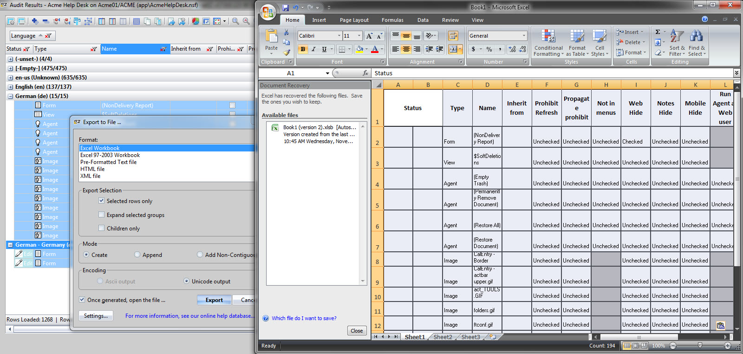Click the Font Color red A icon
Image resolution: width=743 pixels, height=354 pixels.
click(375, 49)
